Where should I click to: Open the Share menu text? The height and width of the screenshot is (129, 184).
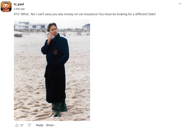coord(50,125)
